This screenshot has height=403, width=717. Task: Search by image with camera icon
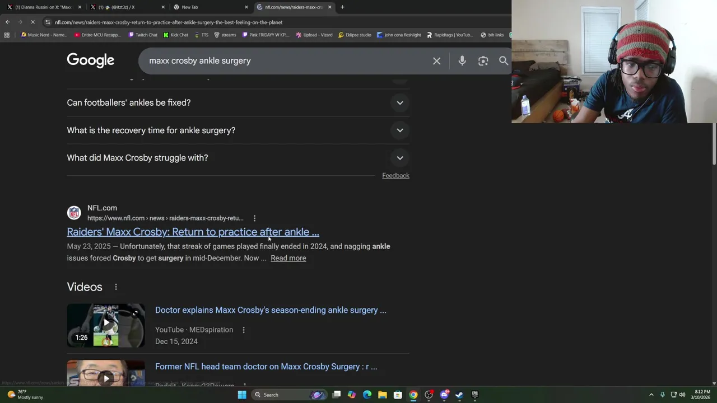tap(483, 60)
